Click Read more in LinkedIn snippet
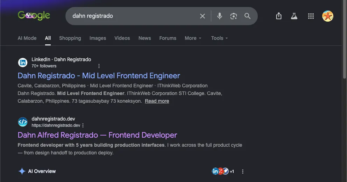This screenshot has width=347, height=182. coord(157,101)
